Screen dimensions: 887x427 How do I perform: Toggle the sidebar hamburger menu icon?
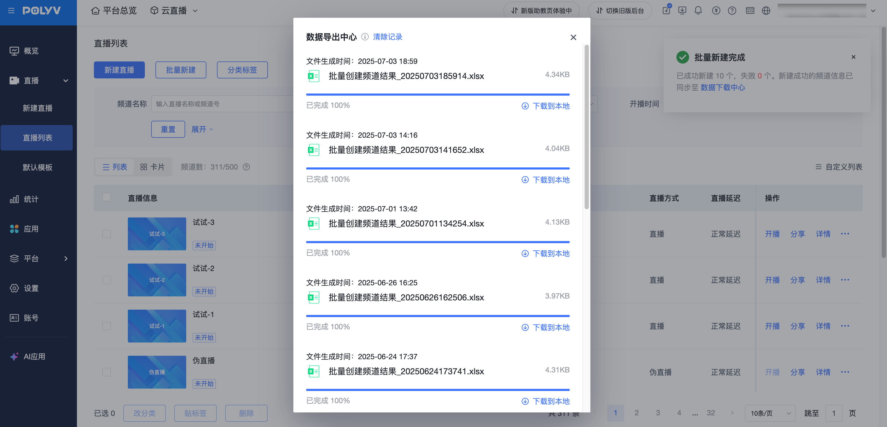click(11, 11)
